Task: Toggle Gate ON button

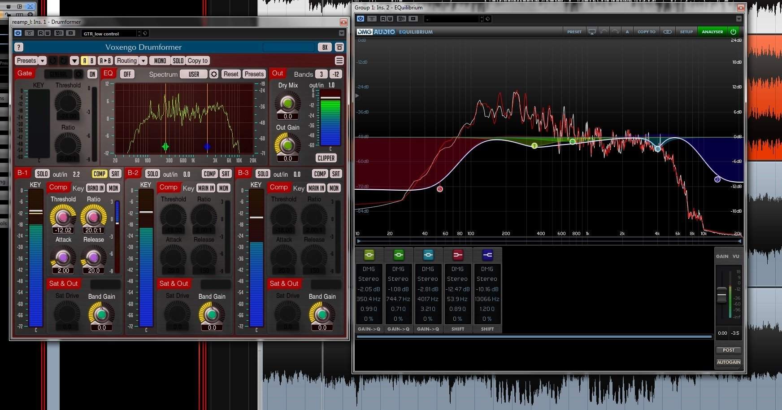Action: (x=92, y=74)
